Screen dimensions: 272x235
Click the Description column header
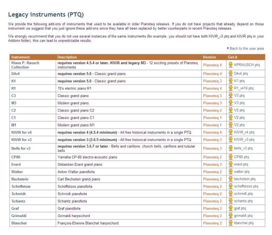coord(67,57)
